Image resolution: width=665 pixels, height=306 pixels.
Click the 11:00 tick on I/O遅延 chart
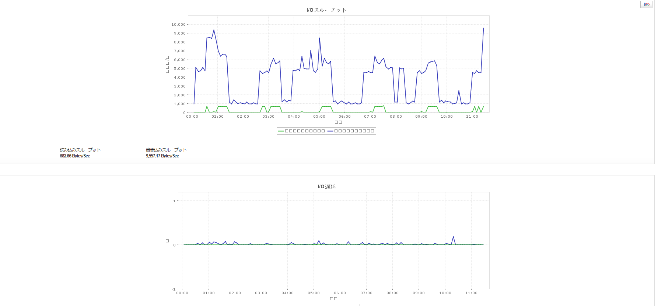coord(471,293)
